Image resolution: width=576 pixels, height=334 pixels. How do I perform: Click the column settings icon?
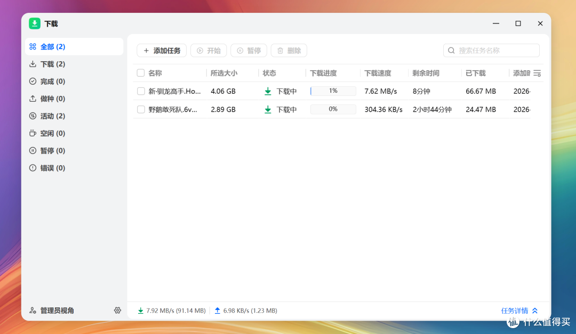coord(537,74)
